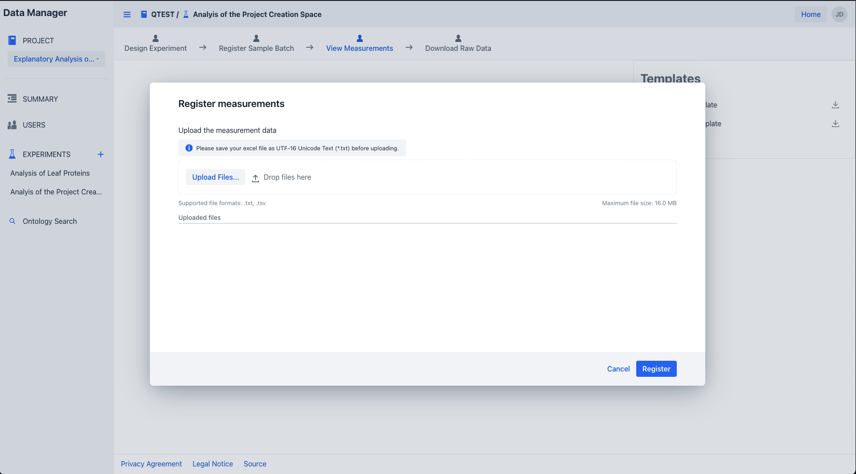Viewport: 856px width, 474px height.
Task: Download the first template file
Action: tap(835, 105)
